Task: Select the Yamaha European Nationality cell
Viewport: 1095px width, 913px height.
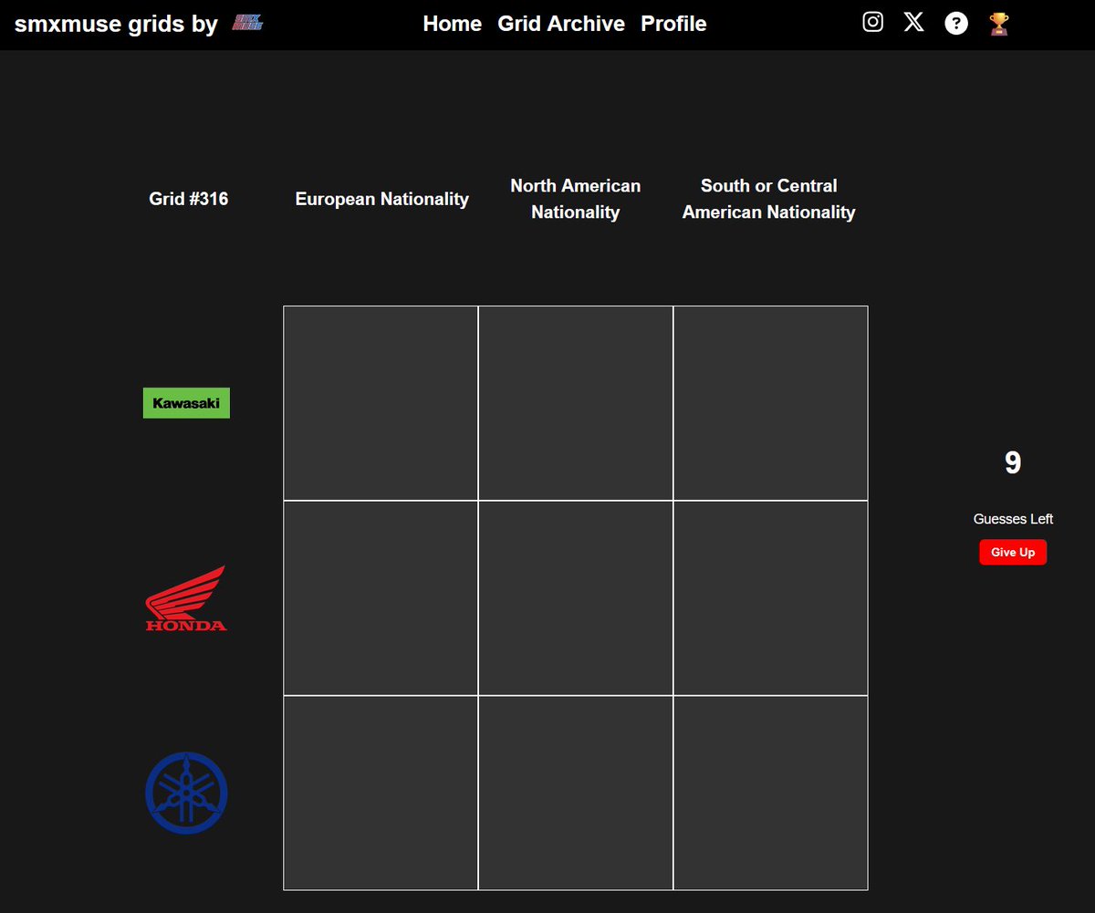Action: coord(381,793)
